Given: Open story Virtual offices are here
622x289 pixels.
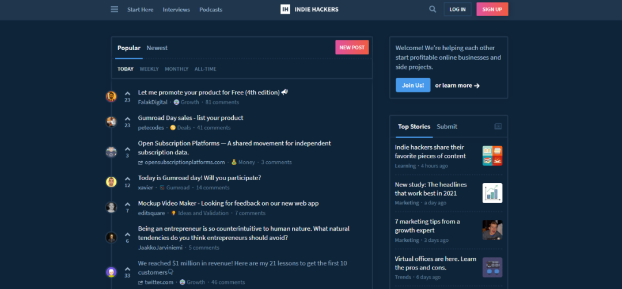Looking at the screenshot, I should 435,263.
